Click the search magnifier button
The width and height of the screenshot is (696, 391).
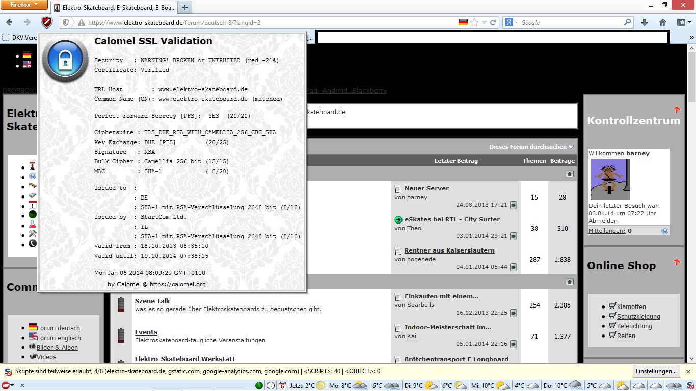(628, 22)
